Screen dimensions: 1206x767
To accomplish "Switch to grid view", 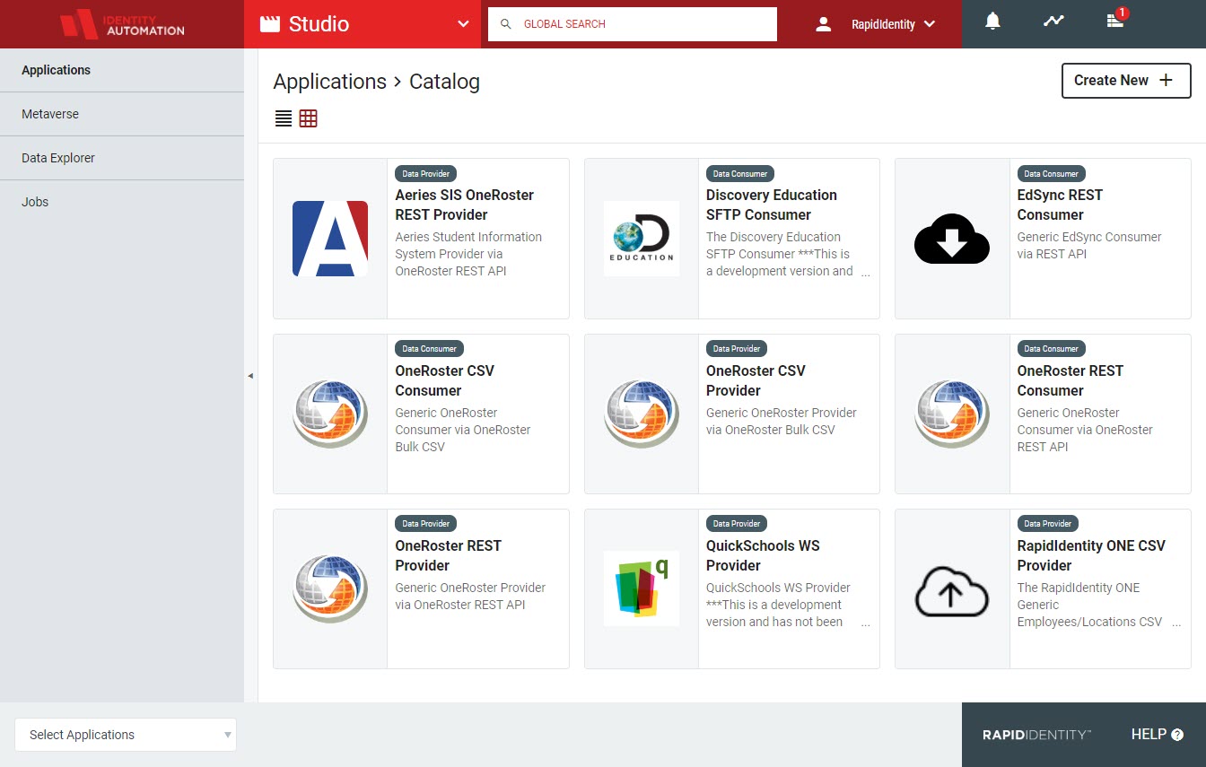I will (x=309, y=118).
